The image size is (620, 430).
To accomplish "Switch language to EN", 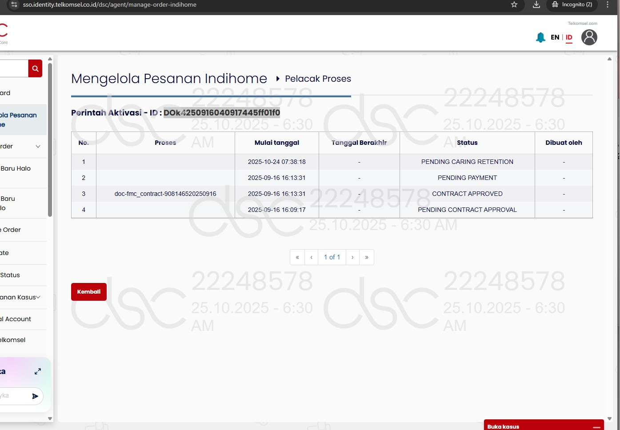I will pyautogui.click(x=555, y=37).
